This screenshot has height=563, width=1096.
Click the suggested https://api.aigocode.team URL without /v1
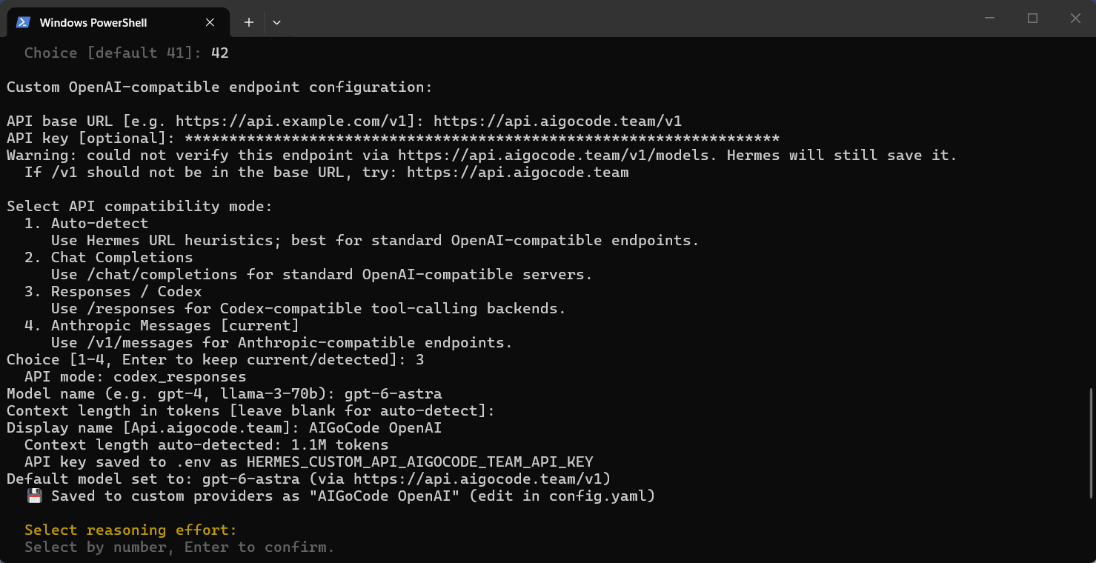coord(518,172)
